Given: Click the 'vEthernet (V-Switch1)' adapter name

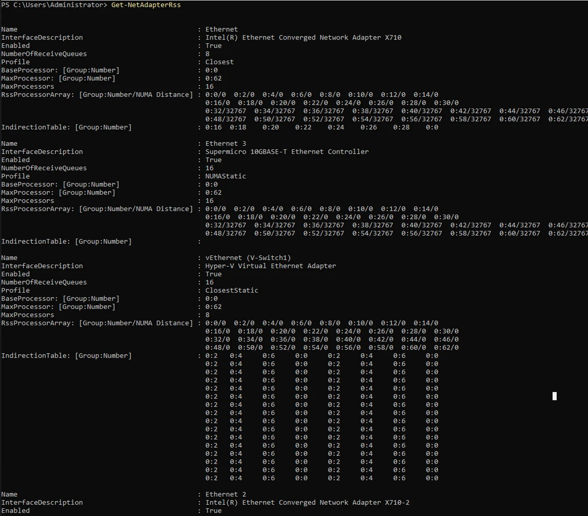Looking at the screenshot, I should pos(248,258).
